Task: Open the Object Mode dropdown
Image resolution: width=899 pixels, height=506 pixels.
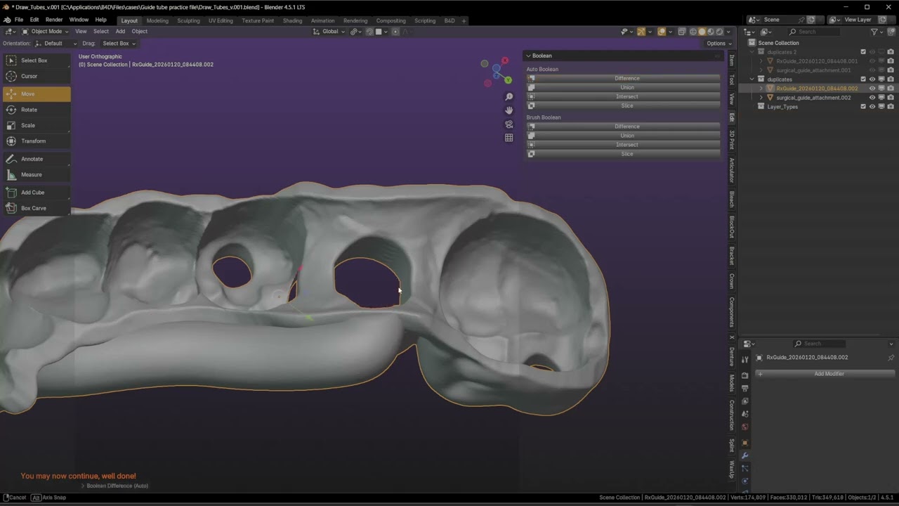Action: [45, 32]
